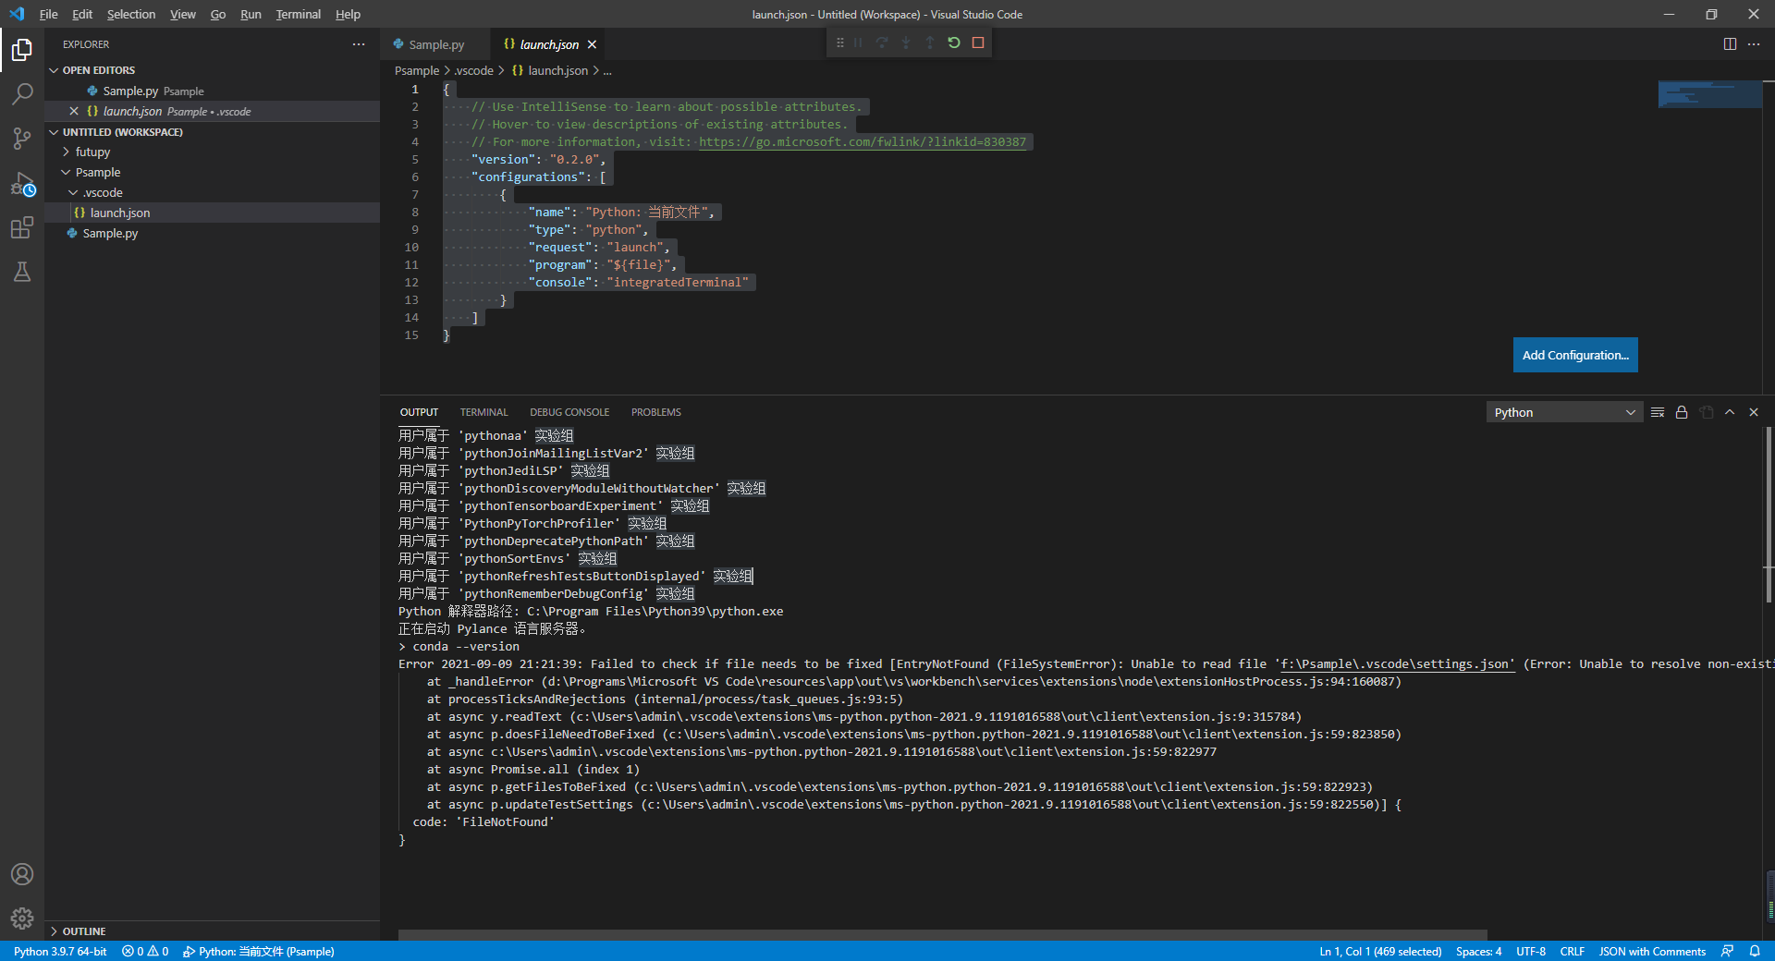Image resolution: width=1775 pixels, height=961 pixels.
Task: Open the Search view in activity bar
Action: 22,93
